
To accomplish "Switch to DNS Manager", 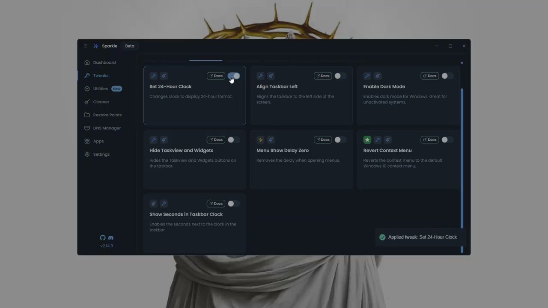I will (x=107, y=128).
